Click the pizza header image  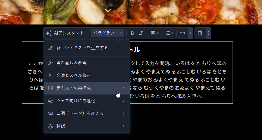point(131,12)
